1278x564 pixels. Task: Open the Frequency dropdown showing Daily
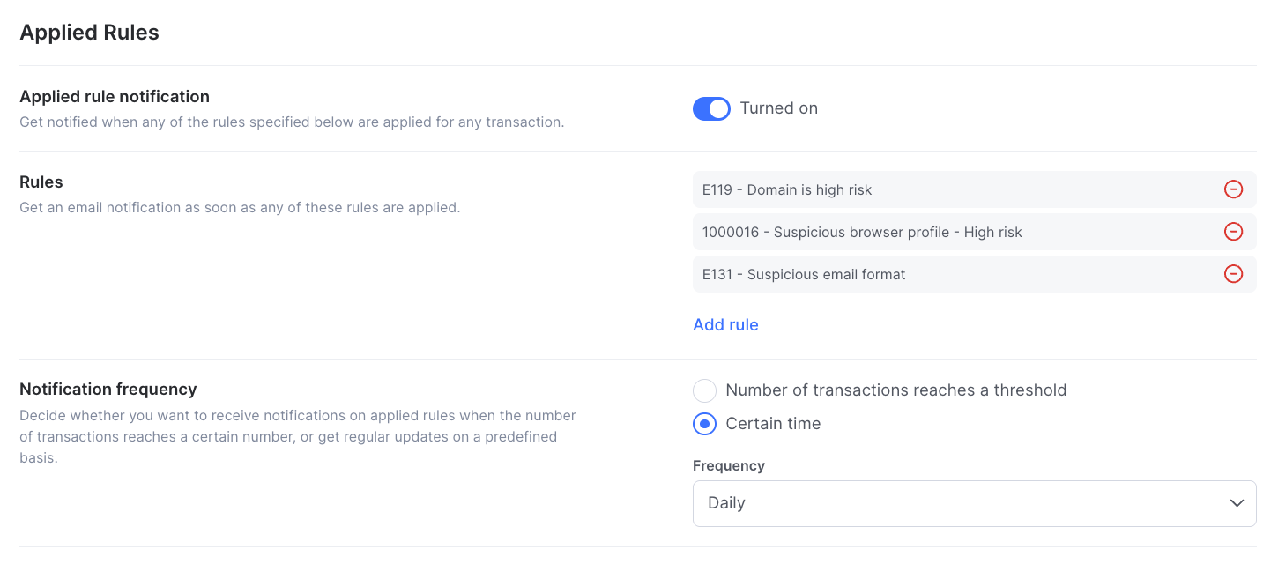click(x=974, y=503)
